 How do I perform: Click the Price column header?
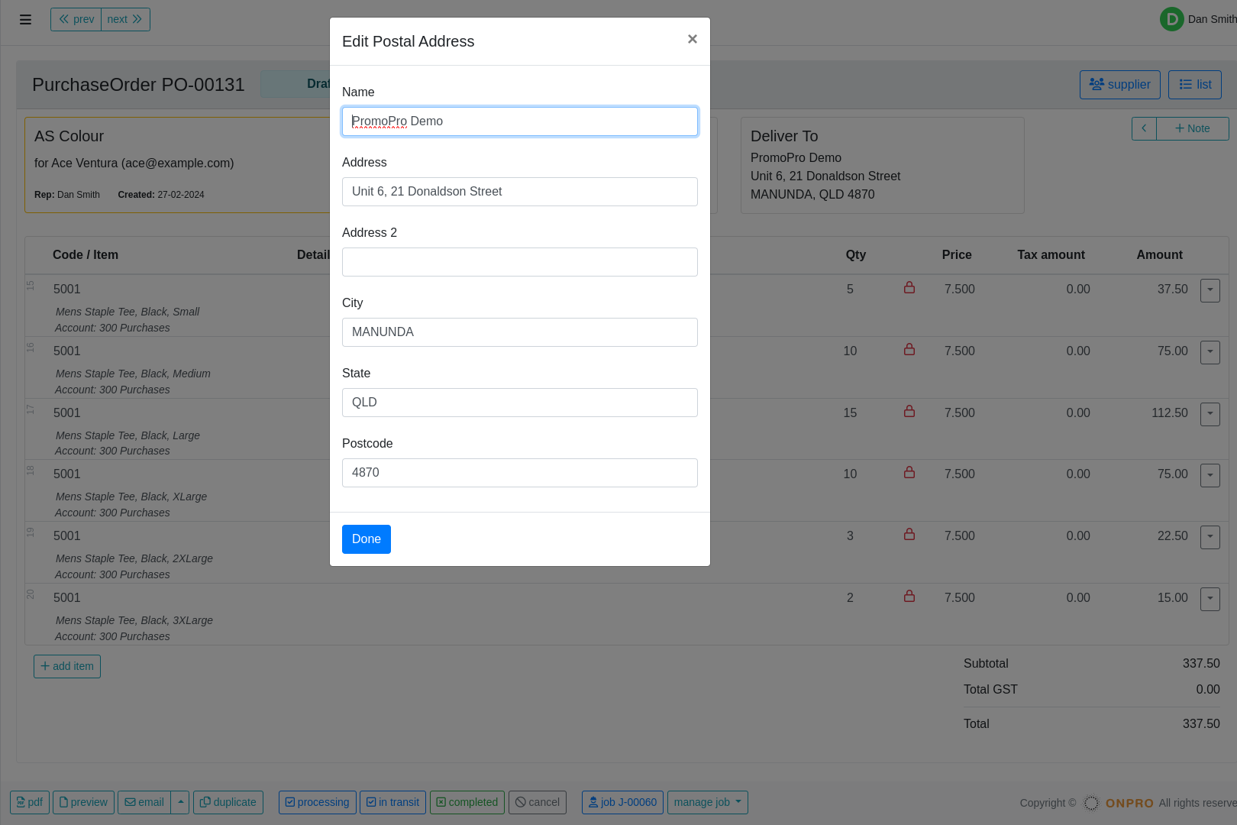click(x=957, y=255)
